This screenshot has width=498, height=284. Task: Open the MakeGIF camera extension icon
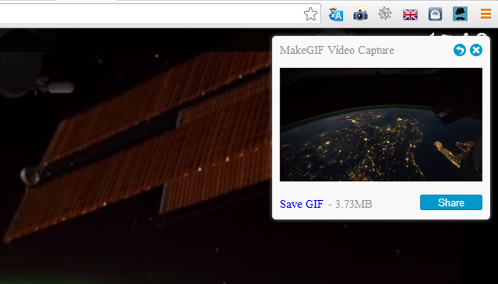coord(360,14)
